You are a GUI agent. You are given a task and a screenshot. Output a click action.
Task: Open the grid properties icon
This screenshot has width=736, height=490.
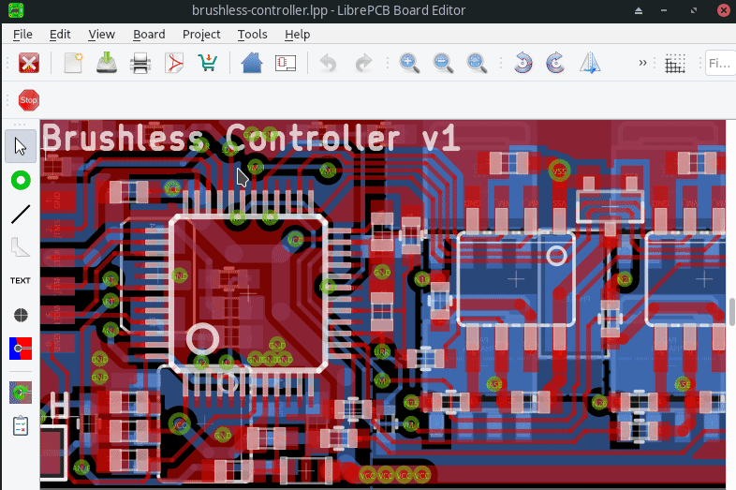675,64
